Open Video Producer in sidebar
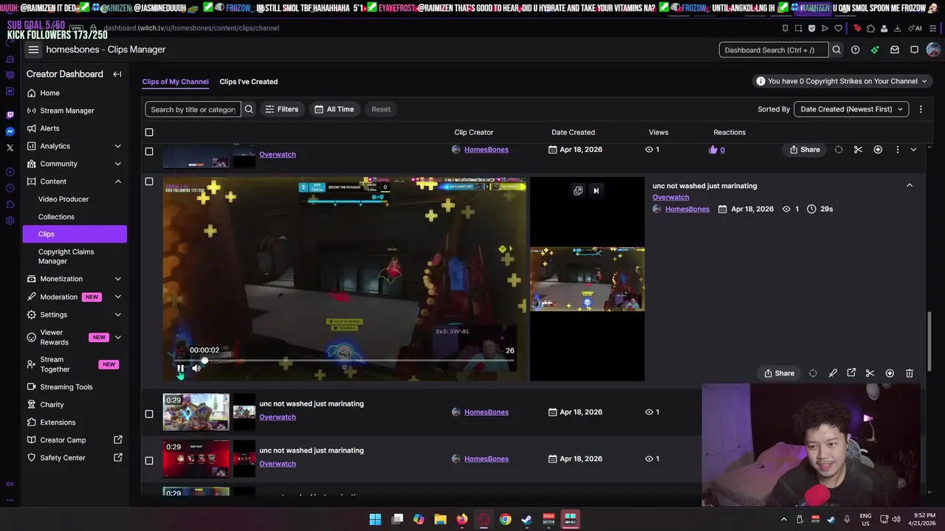The image size is (945, 531). tap(63, 199)
